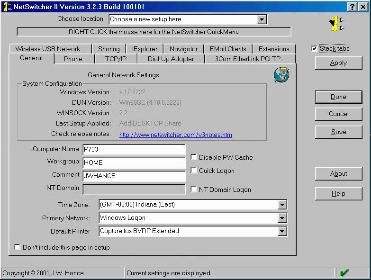This screenshot has width=371, height=280.
Task: Click the Cancel button
Action: pos(338,114)
